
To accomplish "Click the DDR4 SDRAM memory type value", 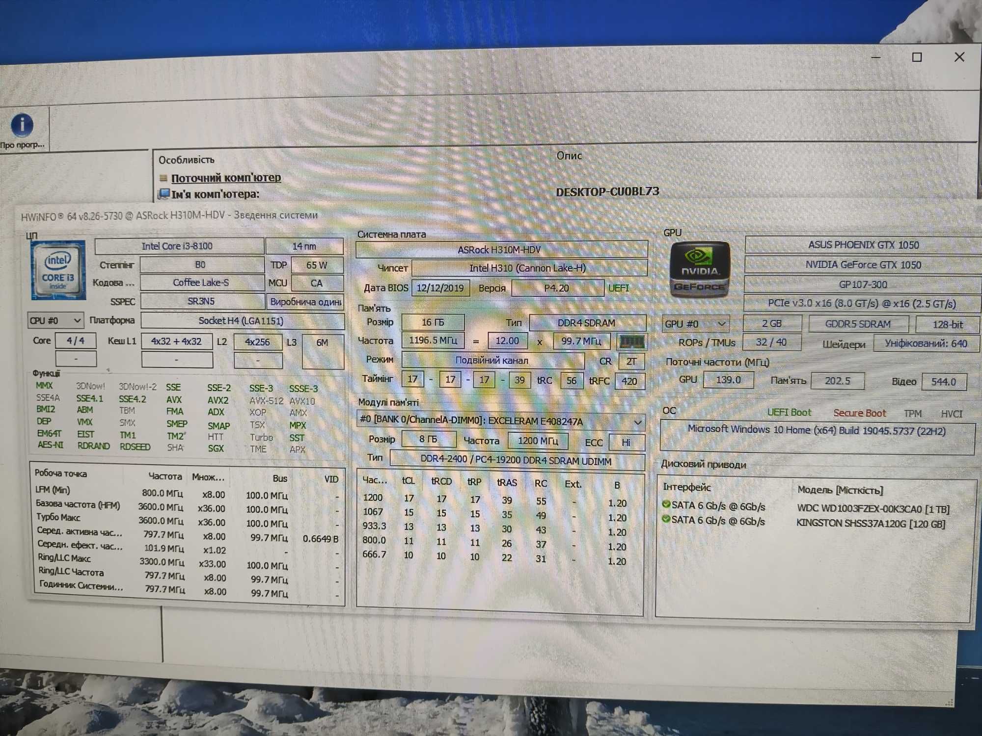I will [587, 323].
